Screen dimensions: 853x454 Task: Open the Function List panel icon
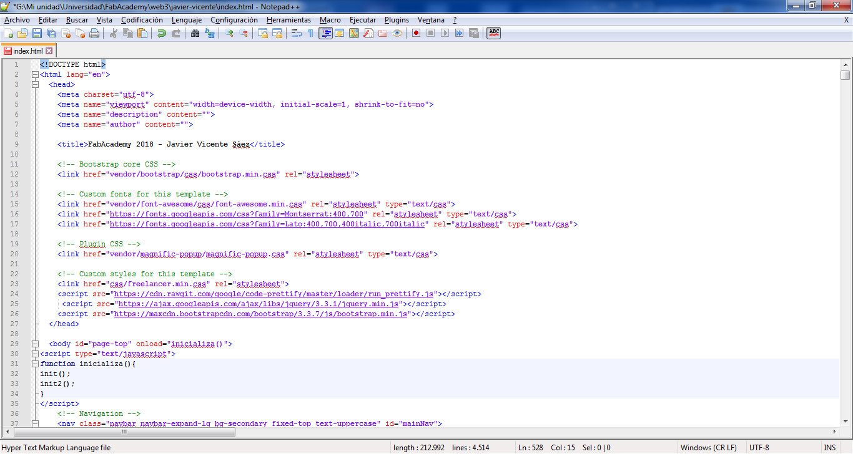(x=368, y=33)
